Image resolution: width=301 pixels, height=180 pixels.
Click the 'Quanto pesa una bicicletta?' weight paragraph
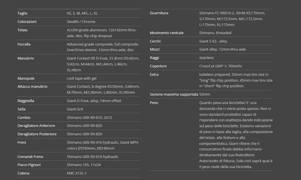236,135
